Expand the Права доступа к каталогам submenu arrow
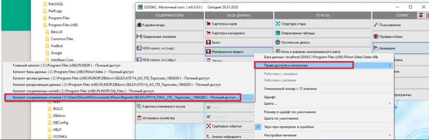The height and width of the screenshot is (140, 429). coord(389,65)
